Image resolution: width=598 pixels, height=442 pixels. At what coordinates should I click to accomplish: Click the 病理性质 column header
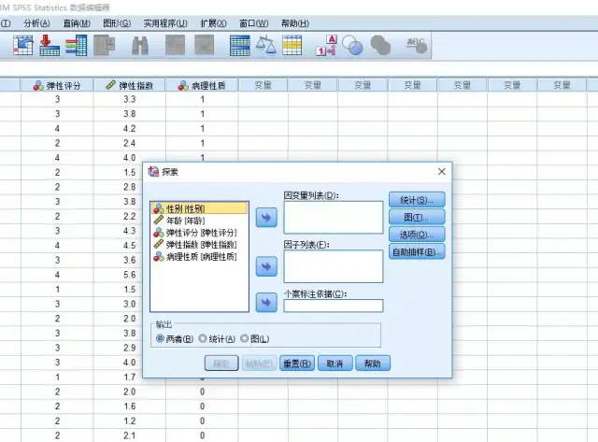[x=202, y=85]
